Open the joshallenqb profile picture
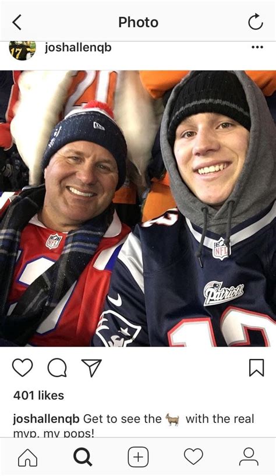This screenshot has width=276, height=476. tap(23, 50)
